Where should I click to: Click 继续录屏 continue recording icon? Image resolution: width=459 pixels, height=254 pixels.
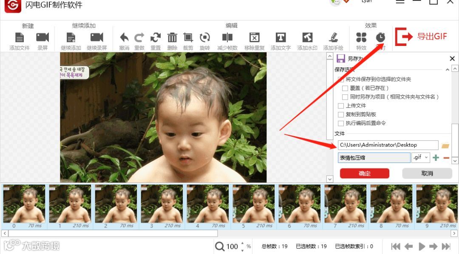click(x=96, y=37)
